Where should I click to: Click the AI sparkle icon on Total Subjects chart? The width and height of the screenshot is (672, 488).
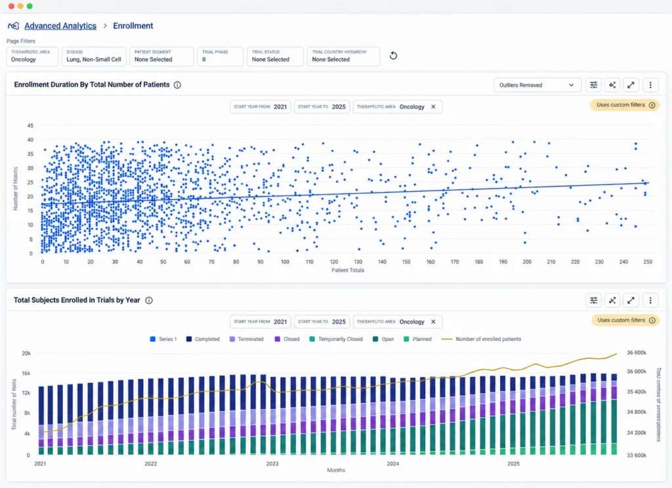pos(612,300)
